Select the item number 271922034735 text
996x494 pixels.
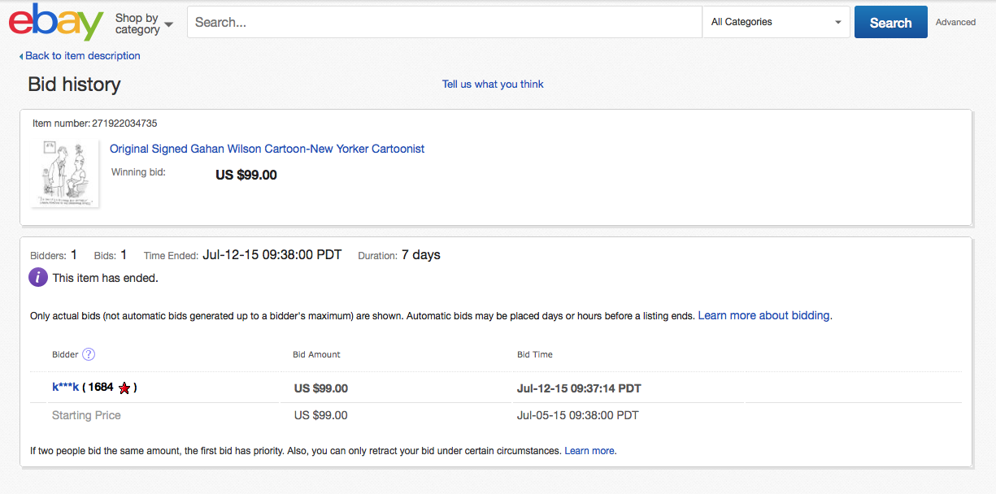click(x=125, y=123)
